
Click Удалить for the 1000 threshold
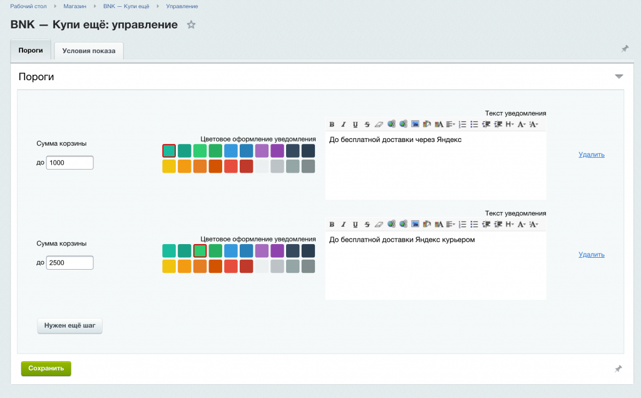tap(592, 155)
